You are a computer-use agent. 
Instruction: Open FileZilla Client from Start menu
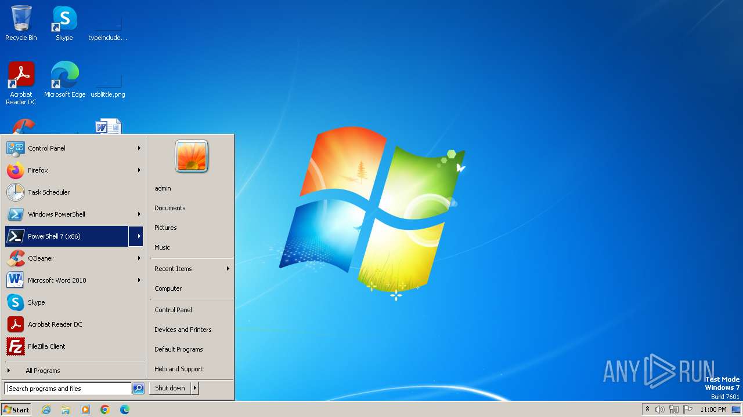(74, 346)
